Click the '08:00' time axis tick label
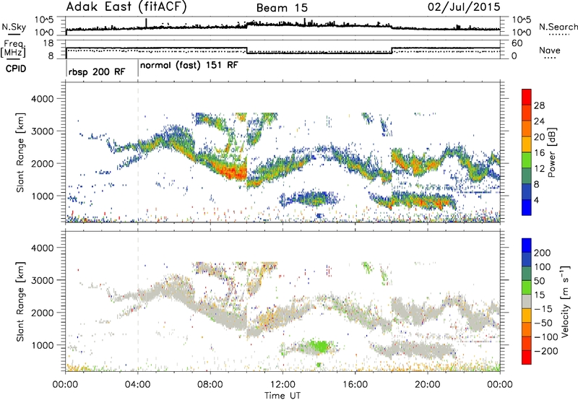Screen dimensions: 578x400 210,385
